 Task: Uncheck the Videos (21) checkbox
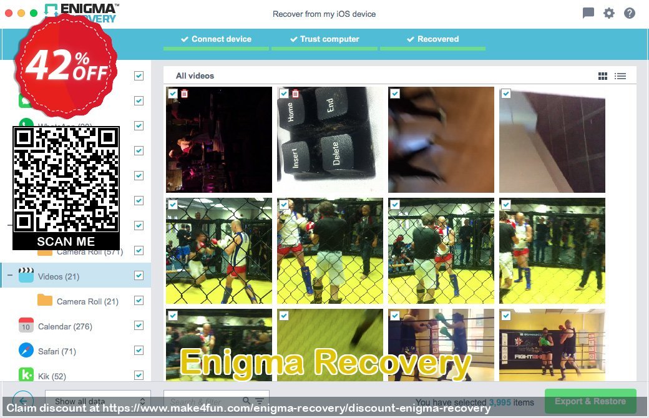(x=139, y=276)
